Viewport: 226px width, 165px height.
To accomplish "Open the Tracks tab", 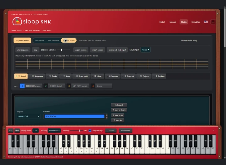I will point(52,76).
